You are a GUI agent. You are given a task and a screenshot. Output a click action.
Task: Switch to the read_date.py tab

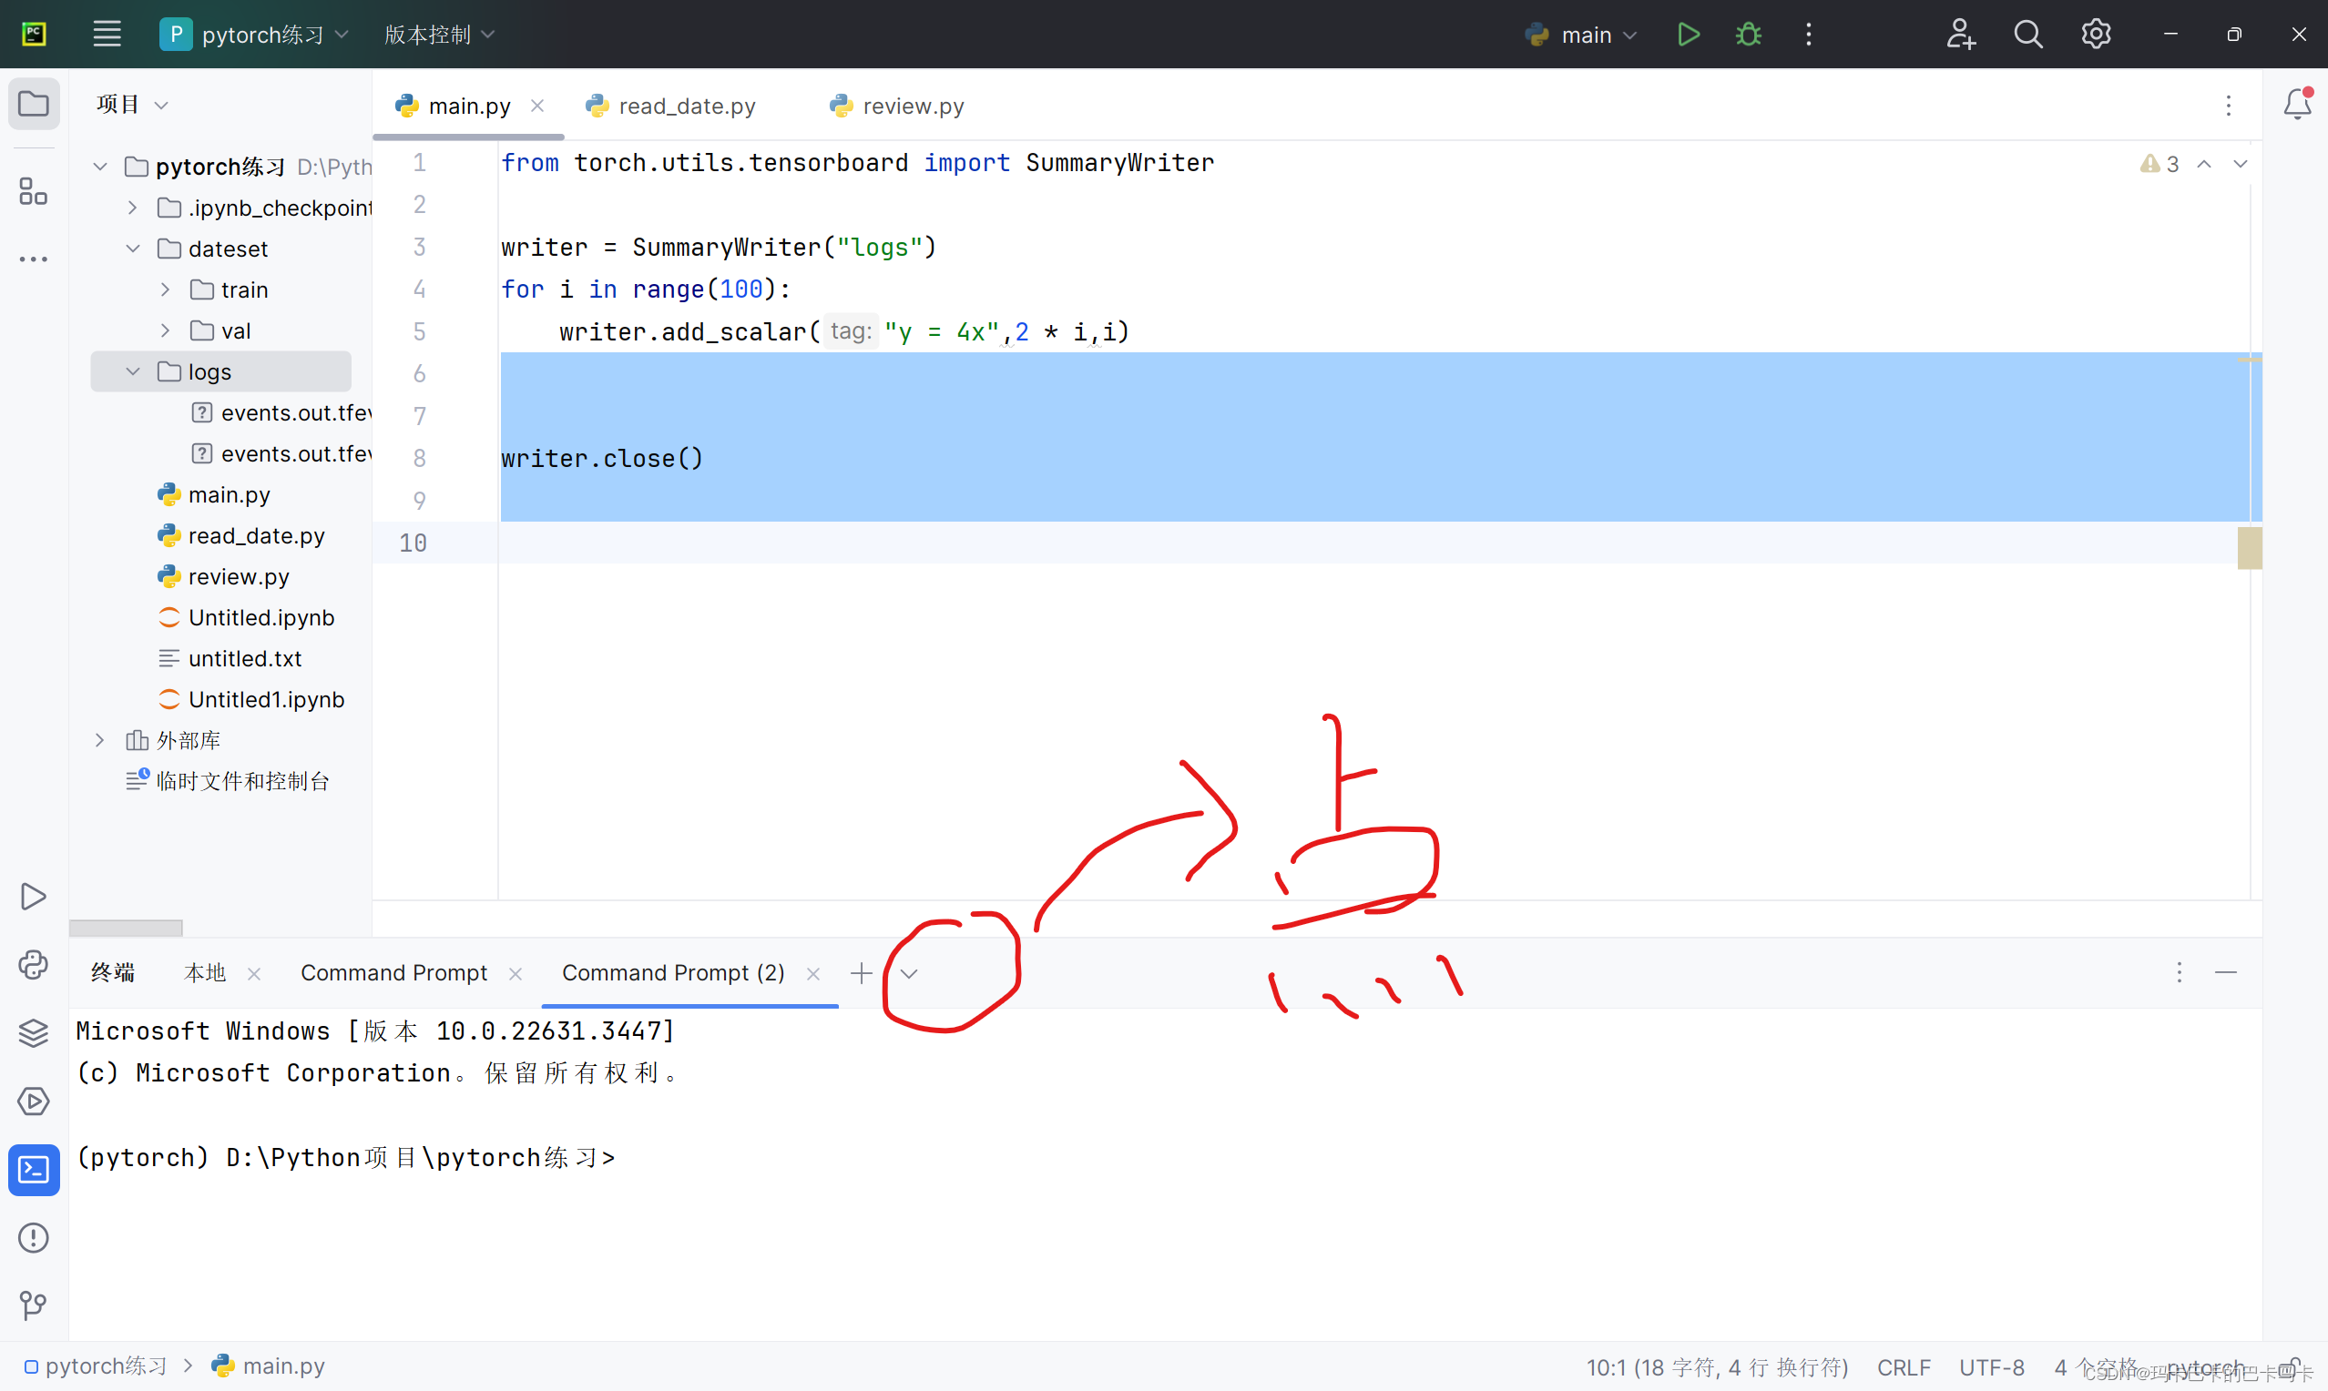(687, 106)
